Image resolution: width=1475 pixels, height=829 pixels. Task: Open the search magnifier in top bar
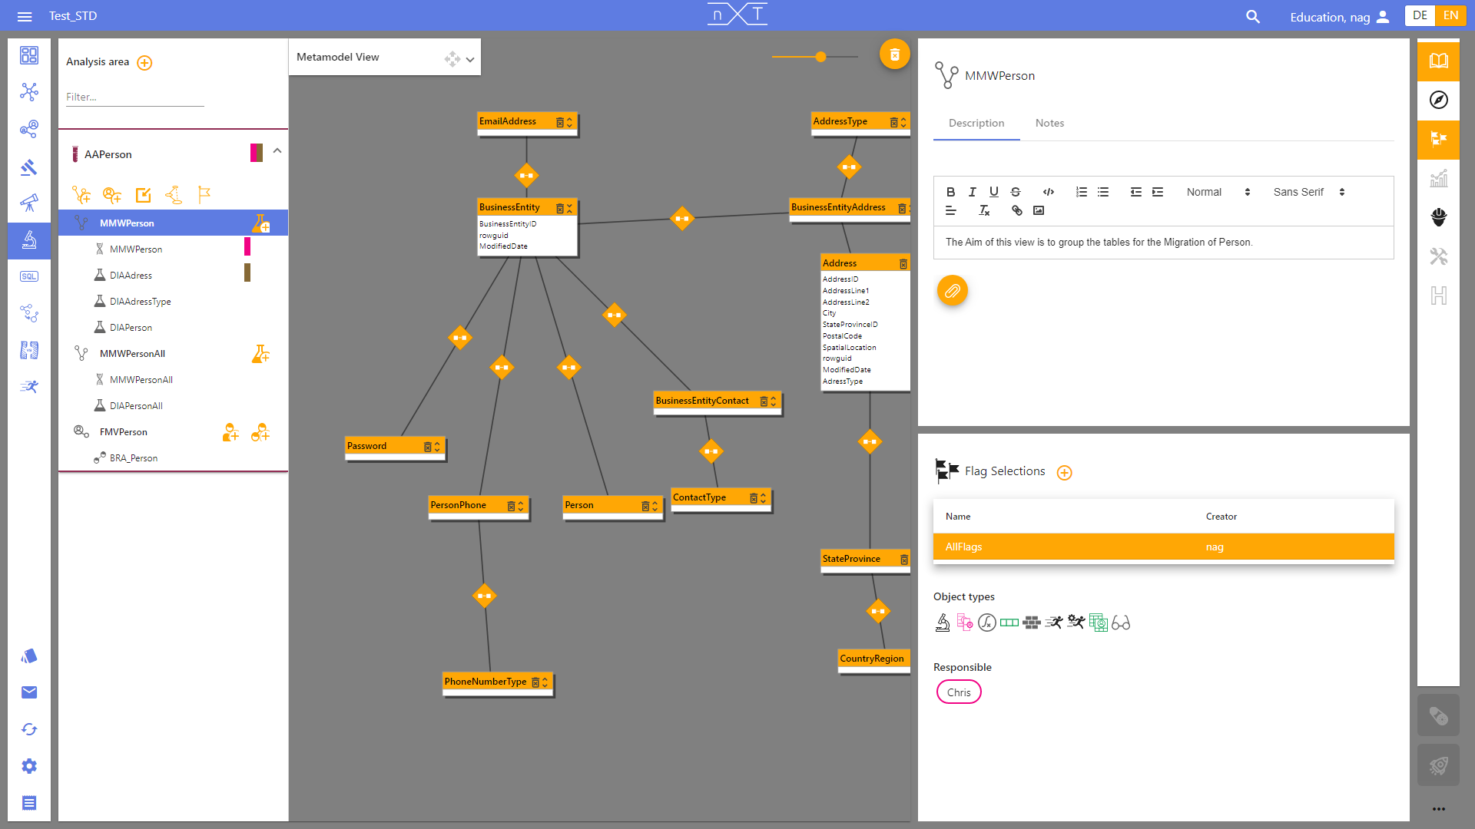[x=1252, y=16]
